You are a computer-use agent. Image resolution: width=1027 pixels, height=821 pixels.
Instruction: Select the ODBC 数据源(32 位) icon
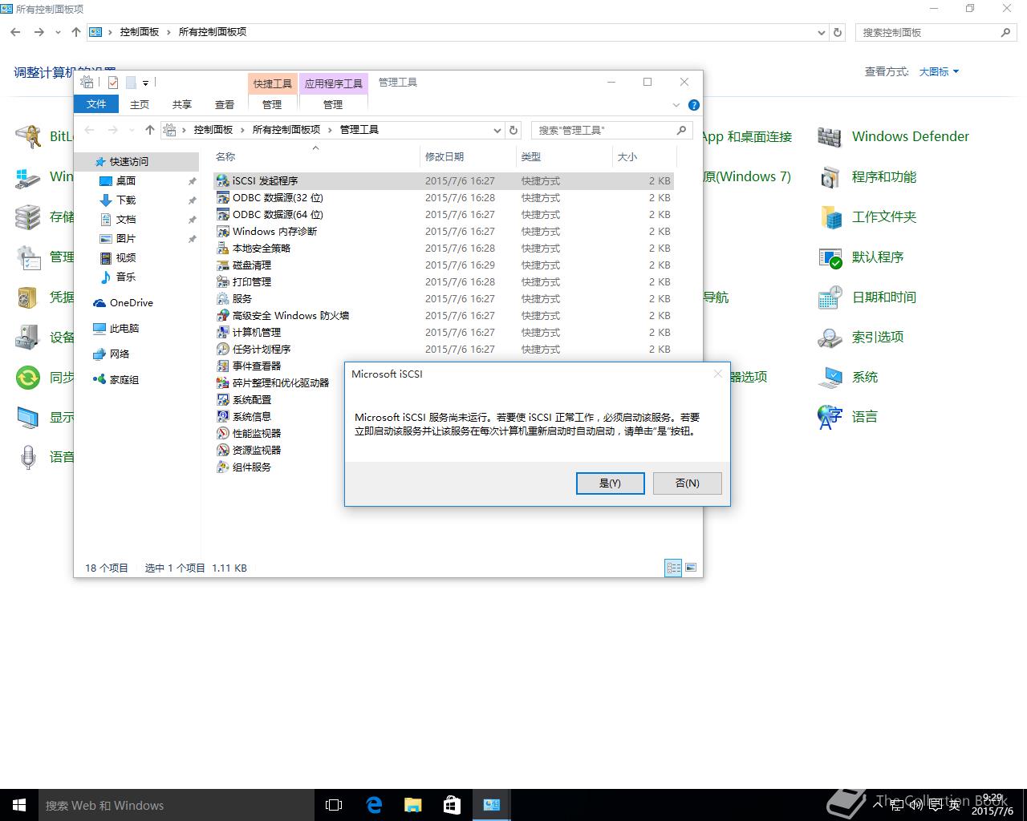(x=223, y=198)
